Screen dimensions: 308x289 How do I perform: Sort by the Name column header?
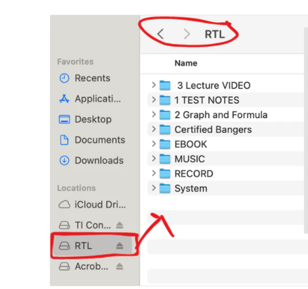click(x=186, y=63)
